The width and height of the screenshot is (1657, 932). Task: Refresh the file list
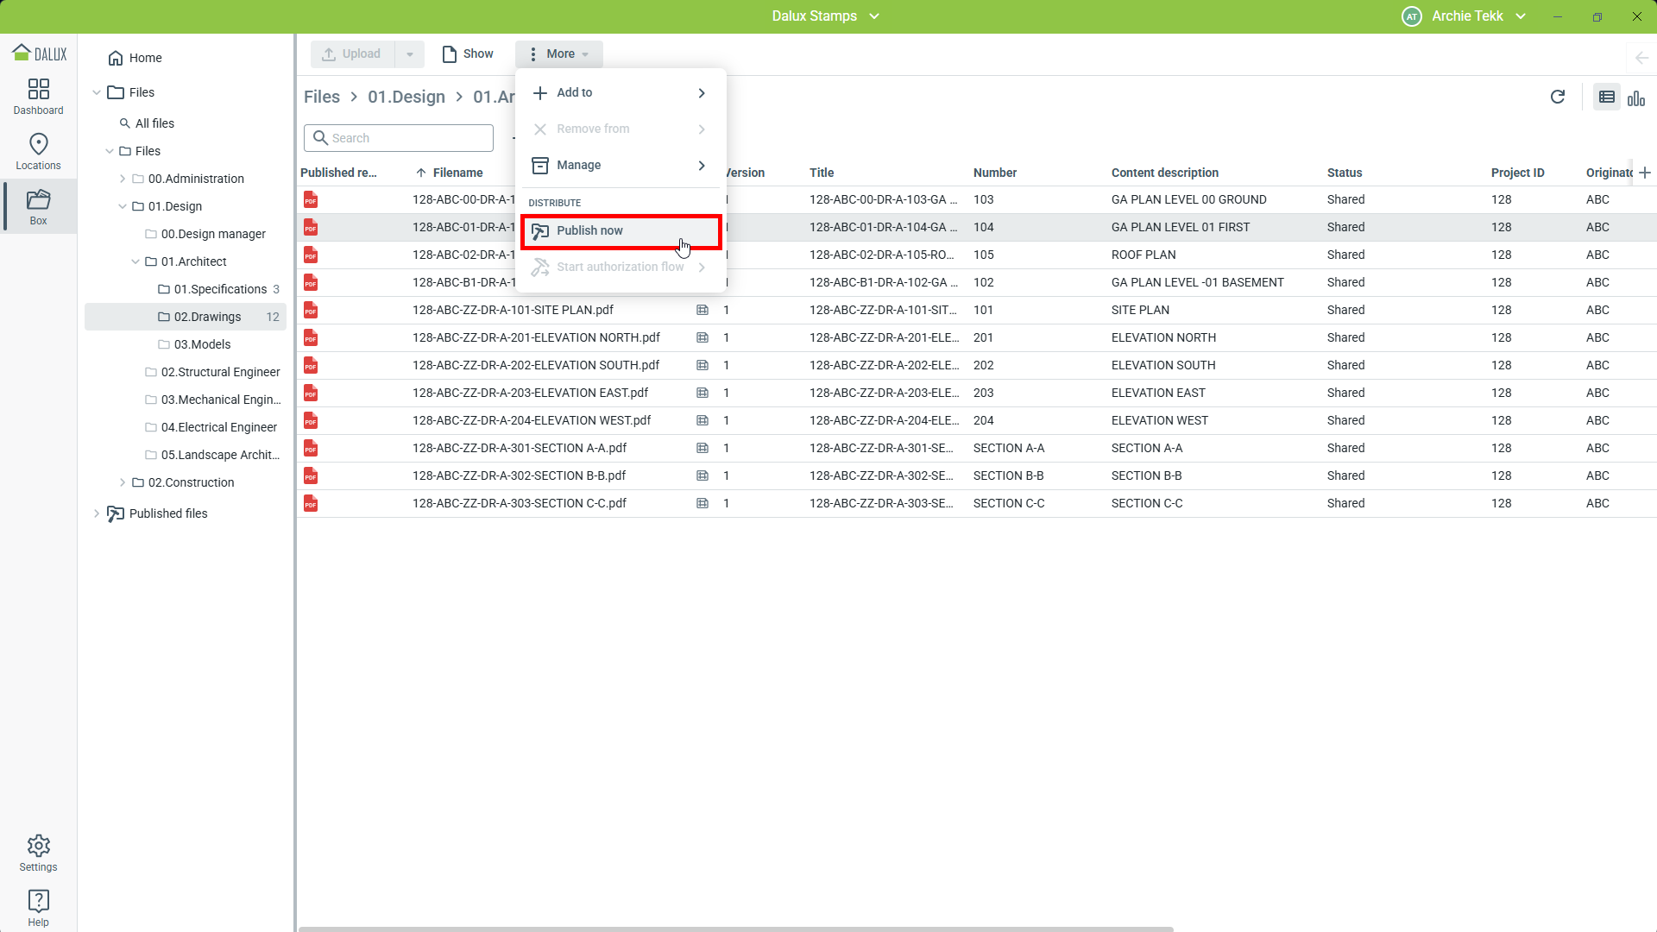click(1558, 97)
